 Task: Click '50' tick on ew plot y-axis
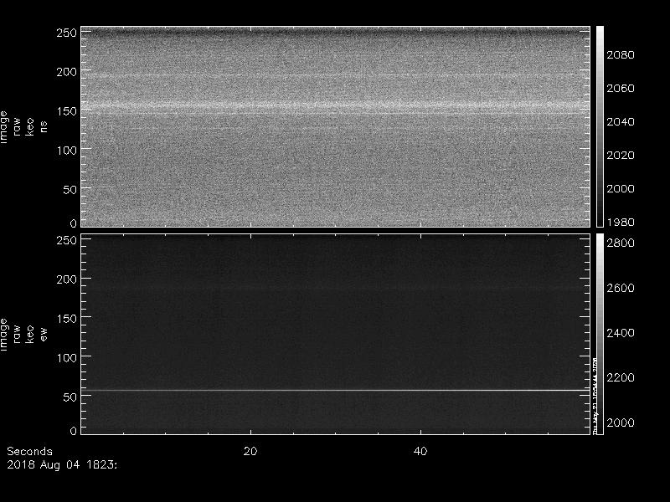pyautogui.click(x=70, y=397)
